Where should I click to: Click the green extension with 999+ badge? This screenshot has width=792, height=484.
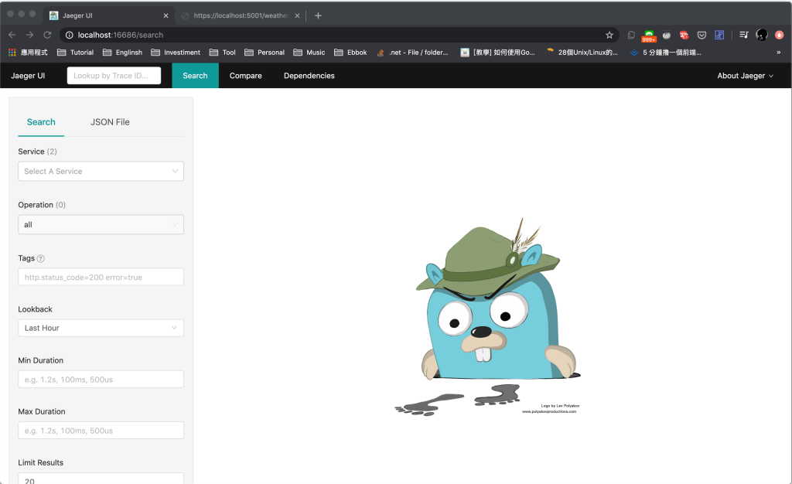[649, 36]
